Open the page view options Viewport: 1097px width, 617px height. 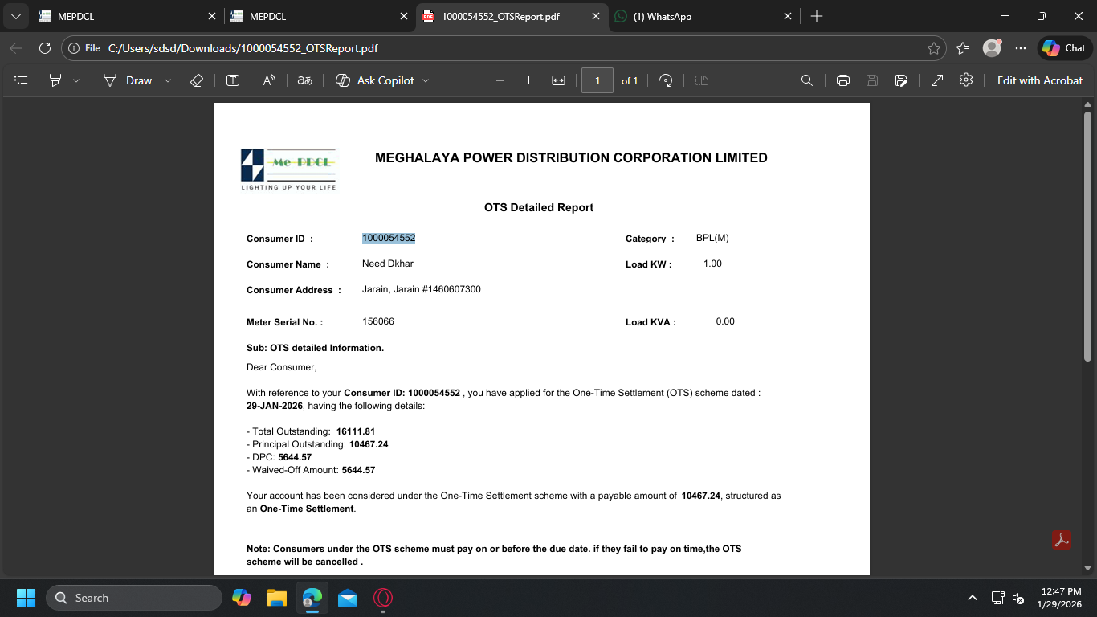pyautogui.click(x=702, y=80)
